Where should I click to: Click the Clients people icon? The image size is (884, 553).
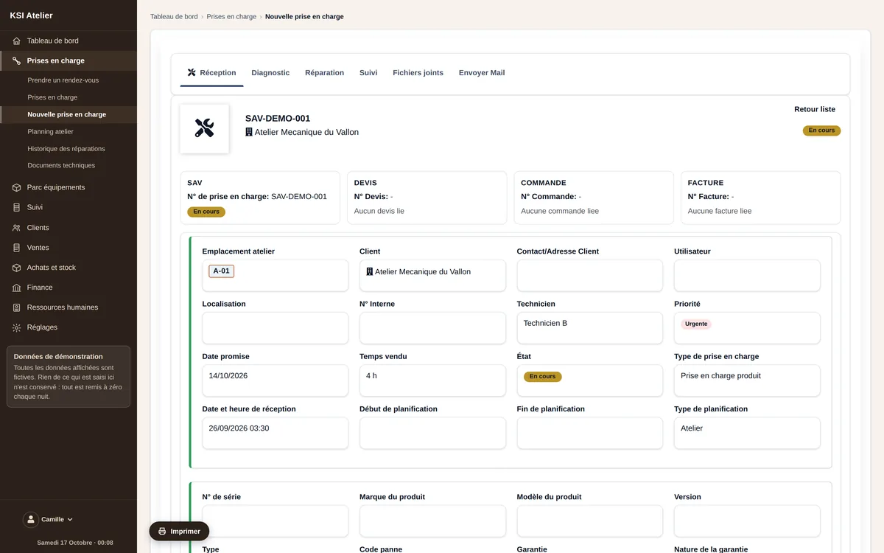tap(16, 228)
